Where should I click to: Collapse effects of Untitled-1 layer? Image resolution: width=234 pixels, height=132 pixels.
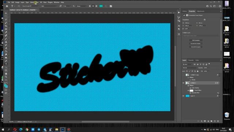tap(219, 83)
